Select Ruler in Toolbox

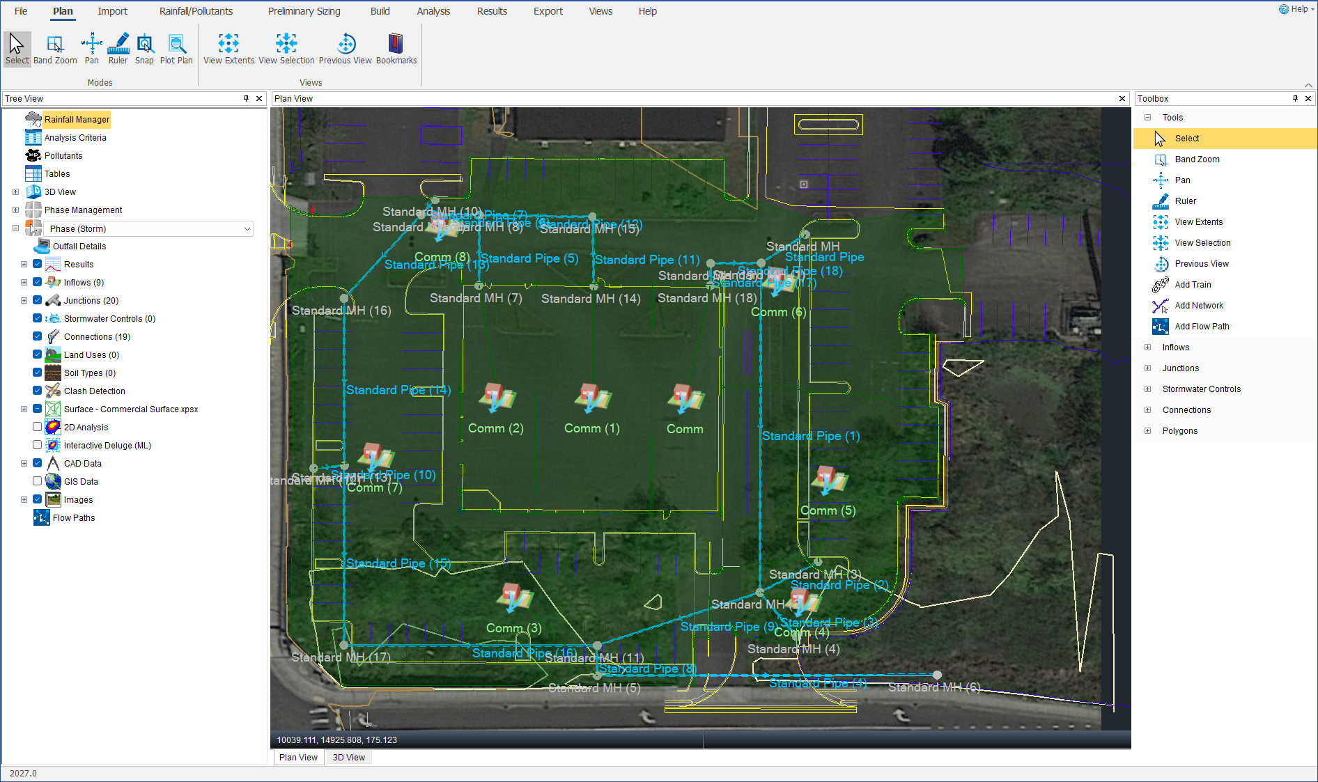(x=1185, y=201)
